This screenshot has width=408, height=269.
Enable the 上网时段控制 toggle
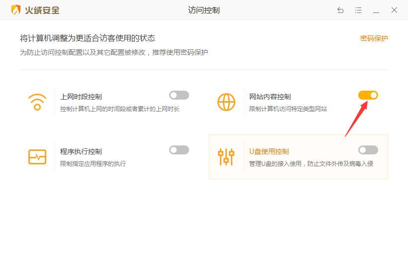click(179, 95)
